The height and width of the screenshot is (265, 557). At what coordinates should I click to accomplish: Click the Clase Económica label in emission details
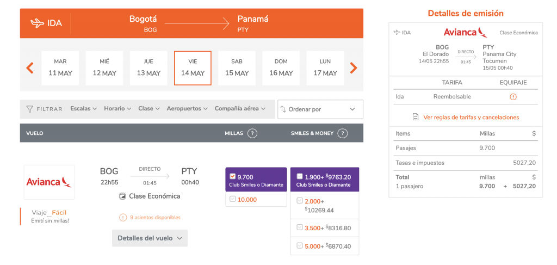(518, 33)
